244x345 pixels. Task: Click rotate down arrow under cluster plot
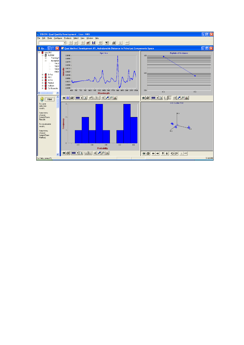click(167, 154)
